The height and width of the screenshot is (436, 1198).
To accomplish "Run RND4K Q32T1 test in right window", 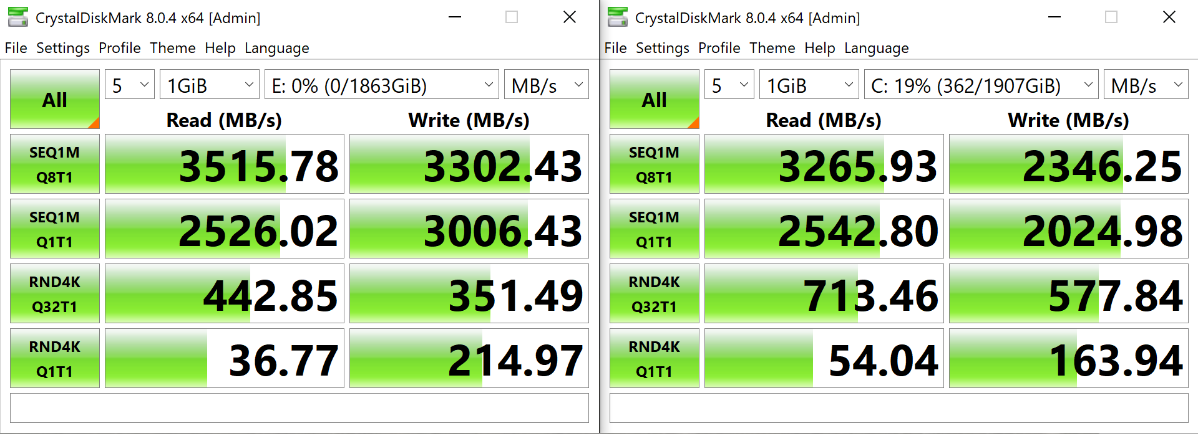I will pos(655,293).
